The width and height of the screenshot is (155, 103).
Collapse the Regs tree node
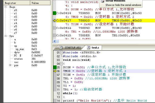pos(6,7)
